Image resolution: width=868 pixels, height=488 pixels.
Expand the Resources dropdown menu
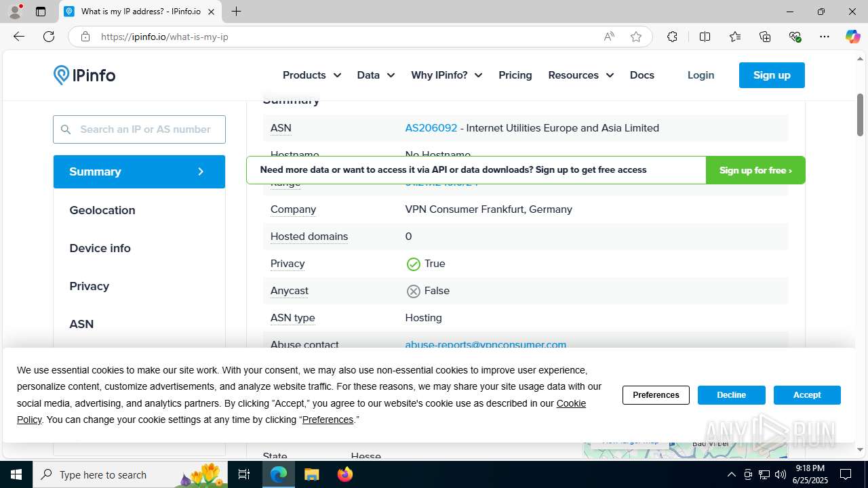[x=581, y=75]
